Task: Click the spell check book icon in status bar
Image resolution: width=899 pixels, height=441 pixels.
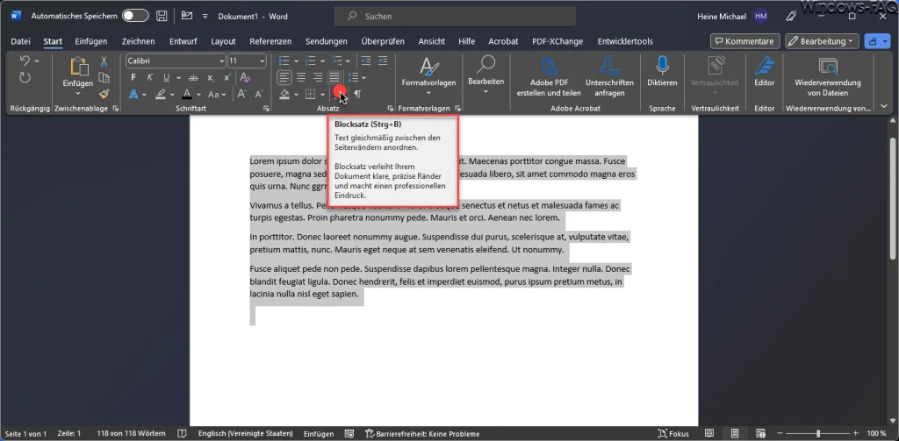Action: point(183,434)
